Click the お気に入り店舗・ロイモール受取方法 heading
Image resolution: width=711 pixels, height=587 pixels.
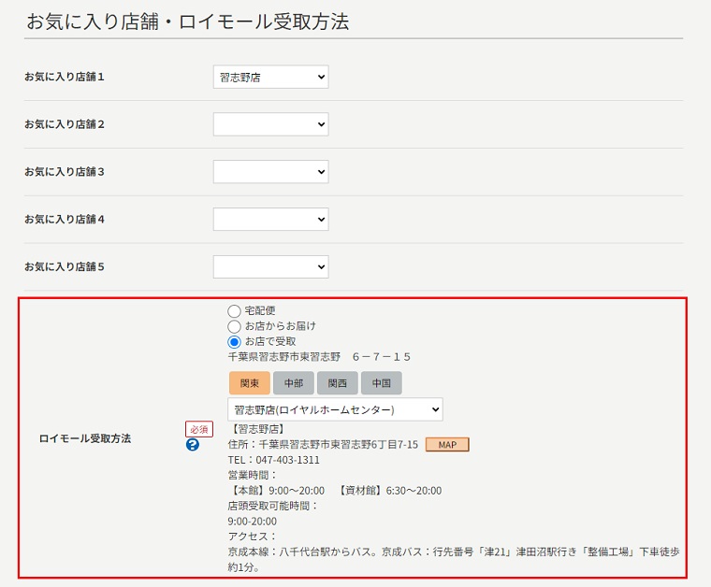188,22
